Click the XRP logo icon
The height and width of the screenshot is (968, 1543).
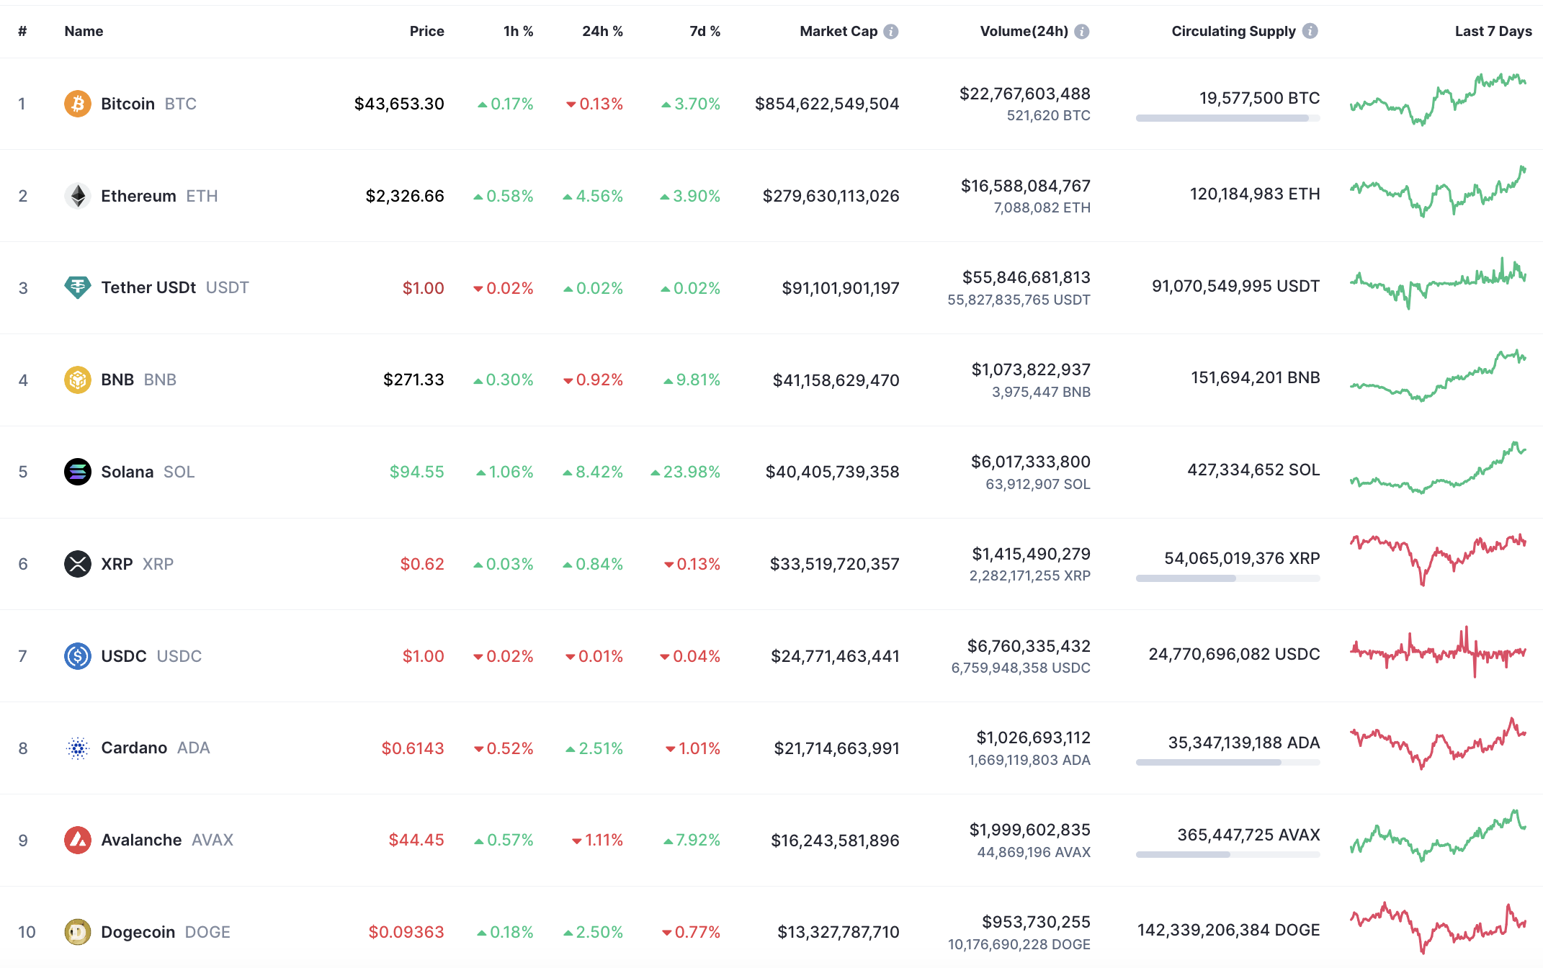pos(78,564)
